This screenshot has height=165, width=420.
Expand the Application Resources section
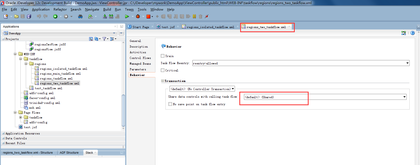pos(3,133)
